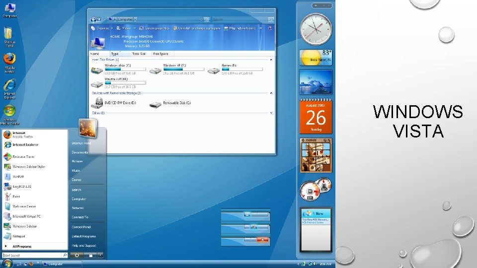Click the Explorer help icon

(x=270, y=28)
